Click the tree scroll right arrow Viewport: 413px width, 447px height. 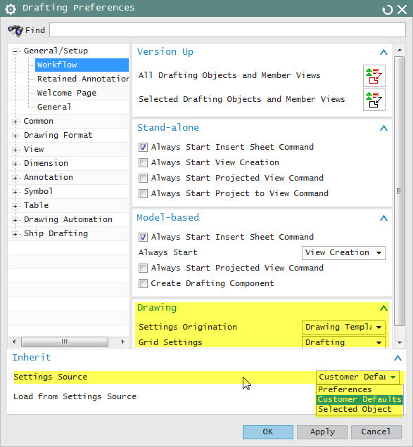122,342
